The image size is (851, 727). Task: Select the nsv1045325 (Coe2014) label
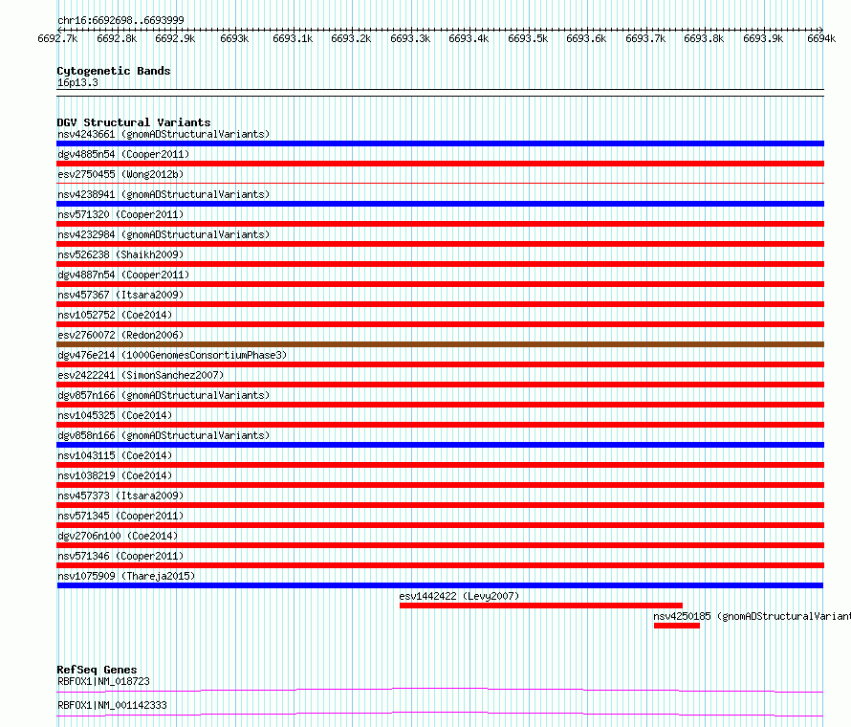coord(115,415)
